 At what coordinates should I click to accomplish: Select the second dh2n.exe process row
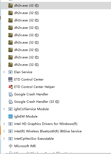click(x=56, y=13)
